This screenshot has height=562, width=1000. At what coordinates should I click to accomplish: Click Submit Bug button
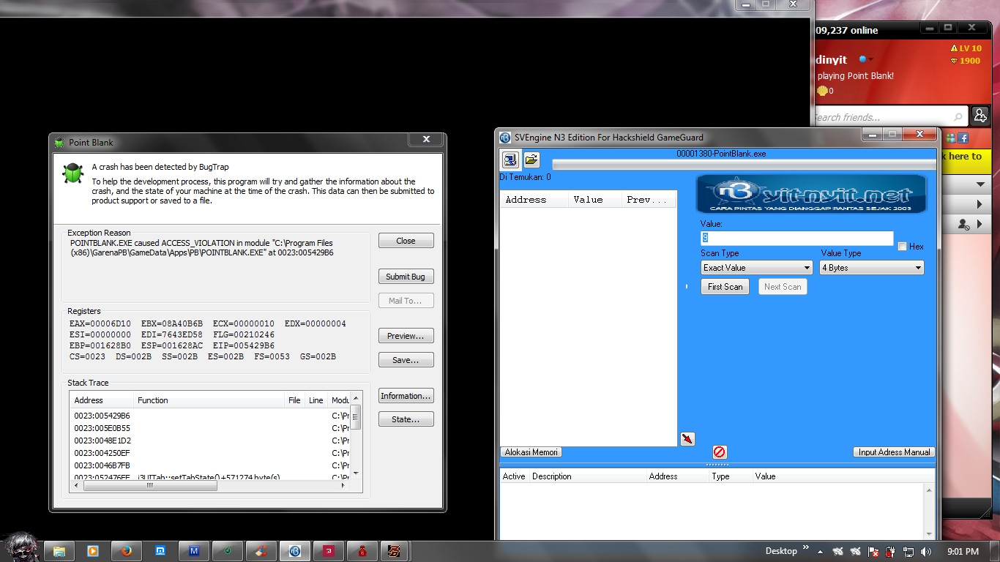(x=406, y=277)
